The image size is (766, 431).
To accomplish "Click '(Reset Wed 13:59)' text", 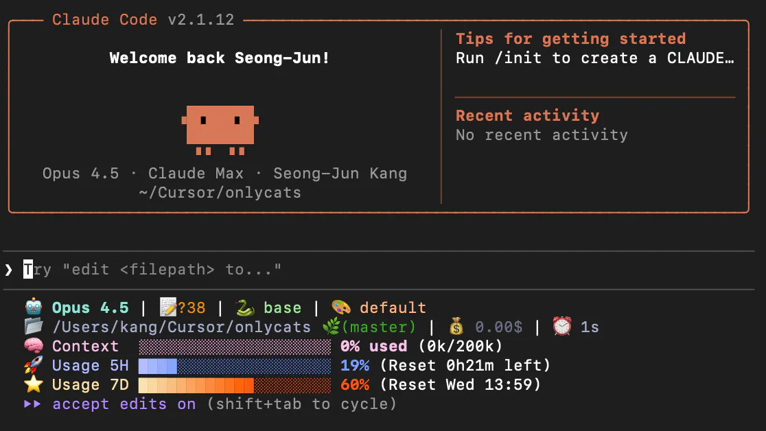I will tap(460, 385).
